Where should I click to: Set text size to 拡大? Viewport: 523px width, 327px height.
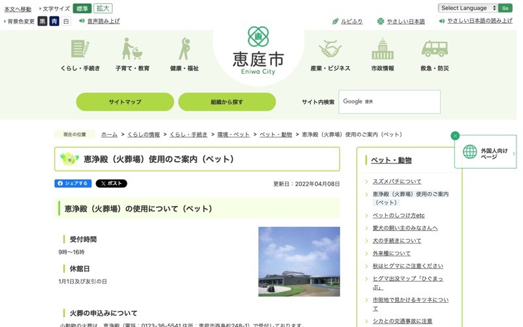pos(103,9)
